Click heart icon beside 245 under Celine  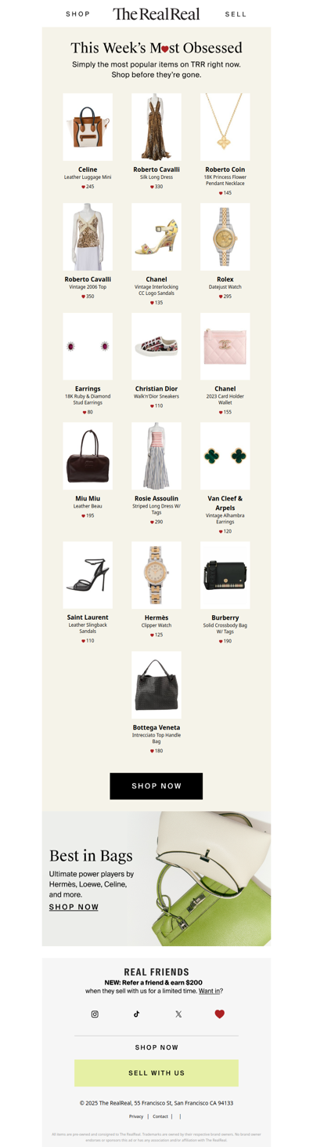83,187
